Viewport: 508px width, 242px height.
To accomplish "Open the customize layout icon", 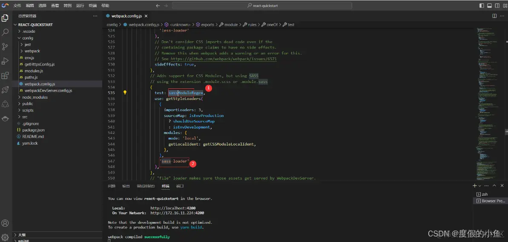I will pyautogui.click(x=504, y=6).
